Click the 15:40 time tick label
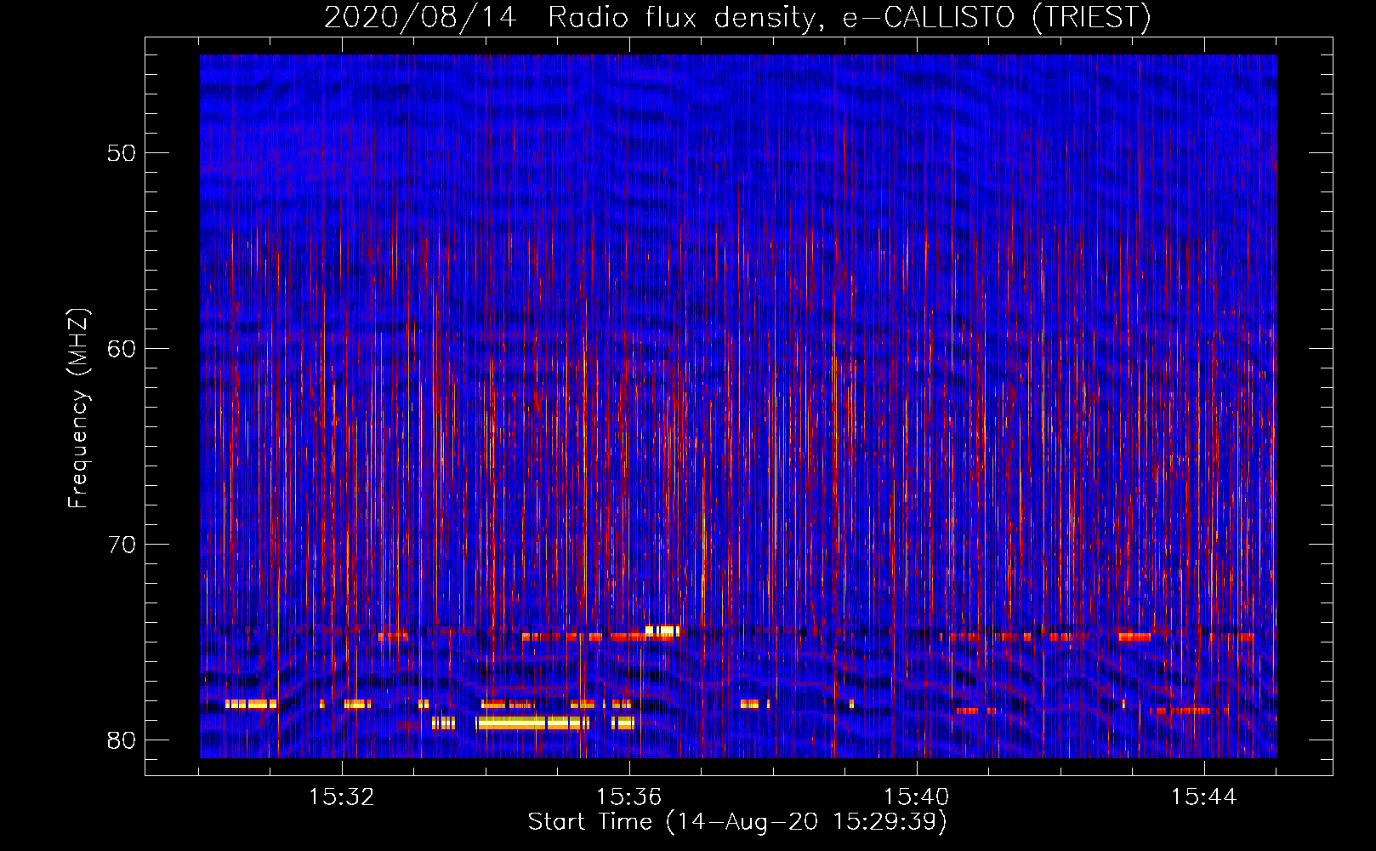Image resolution: width=1376 pixels, height=851 pixels. tap(917, 797)
